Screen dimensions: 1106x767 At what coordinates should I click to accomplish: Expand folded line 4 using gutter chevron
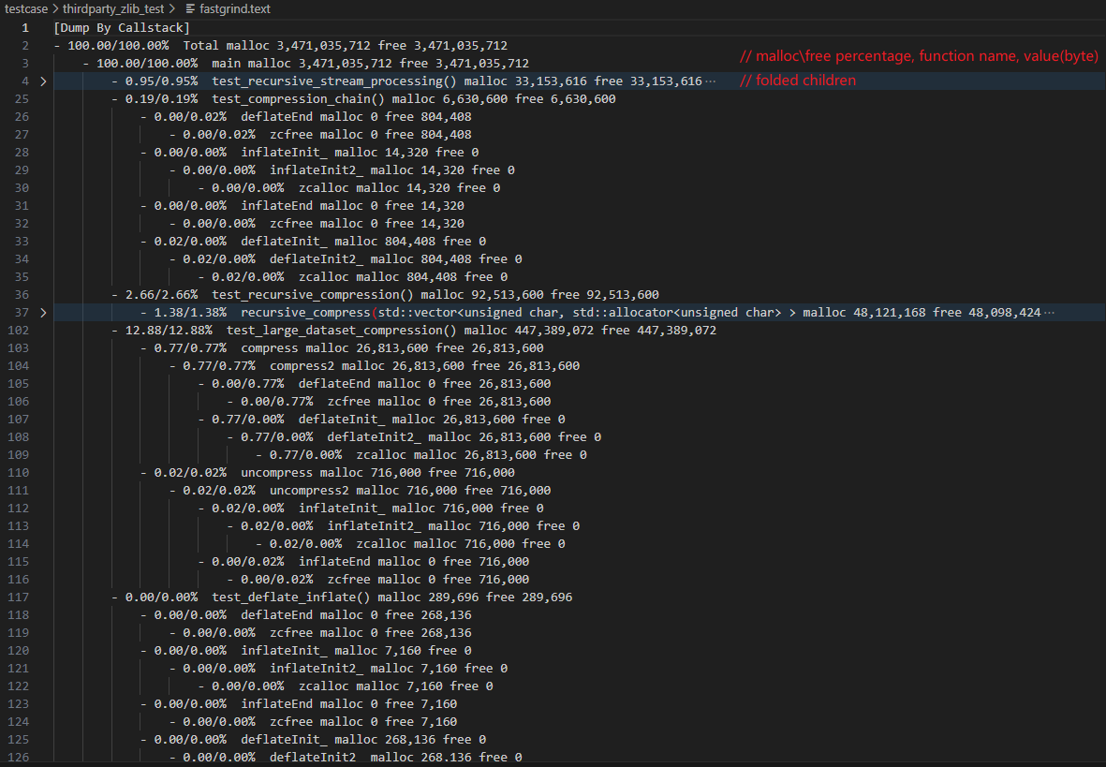[x=43, y=81]
